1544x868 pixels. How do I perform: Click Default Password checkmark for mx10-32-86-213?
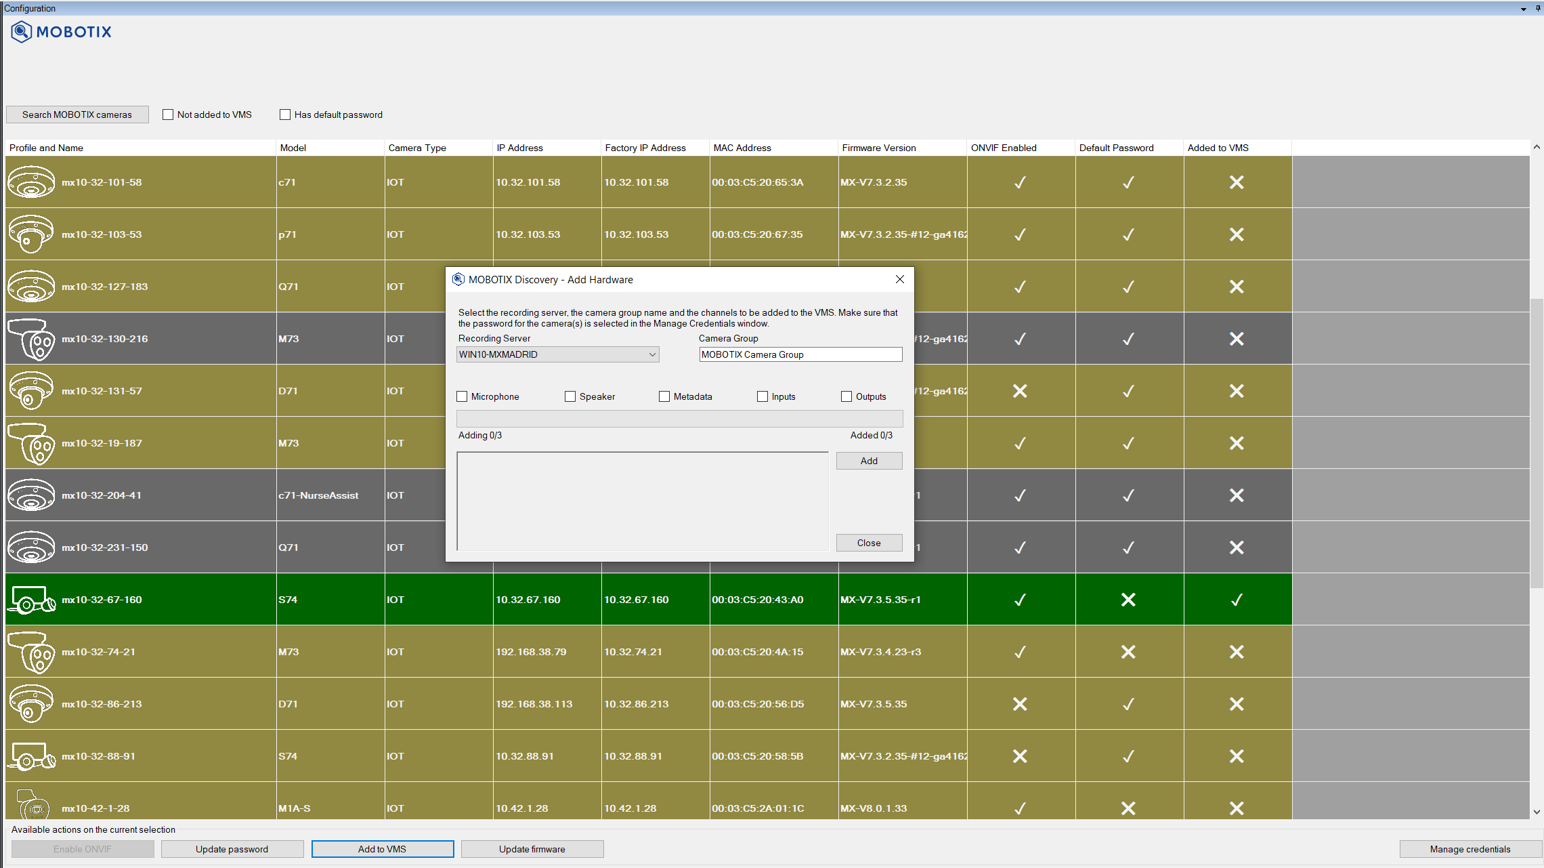click(1128, 704)
